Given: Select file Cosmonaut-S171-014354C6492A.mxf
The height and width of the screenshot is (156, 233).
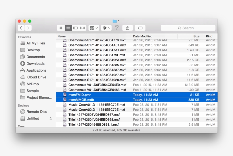Looking at the screenshot, I should click(137, 60).
